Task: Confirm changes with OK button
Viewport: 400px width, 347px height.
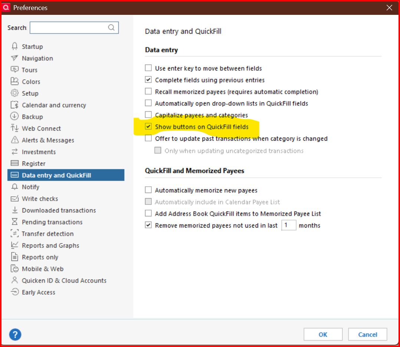Action: point(323,334)
